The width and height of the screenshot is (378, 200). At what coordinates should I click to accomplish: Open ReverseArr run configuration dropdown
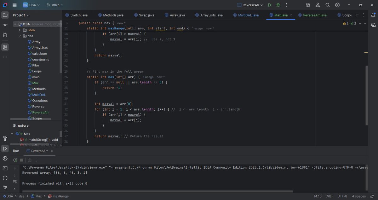250,5
